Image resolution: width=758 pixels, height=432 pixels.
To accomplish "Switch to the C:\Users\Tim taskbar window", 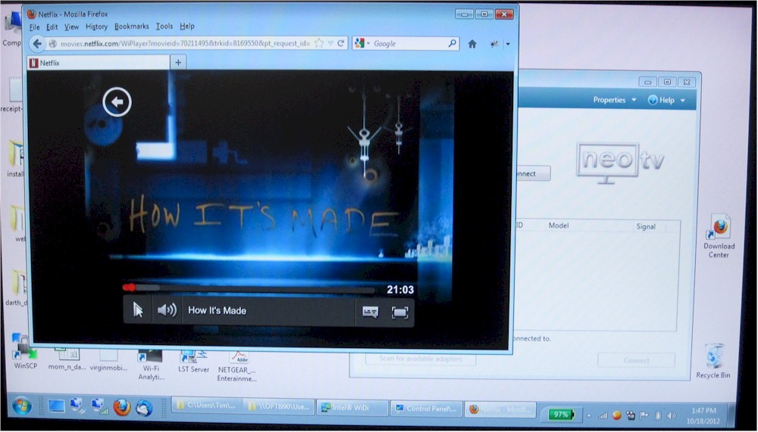I will coord(206,407).
